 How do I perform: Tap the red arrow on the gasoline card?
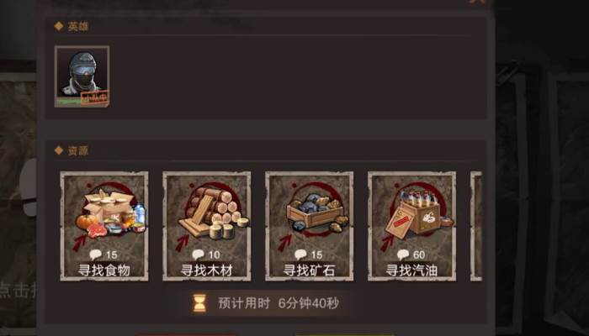387,243
